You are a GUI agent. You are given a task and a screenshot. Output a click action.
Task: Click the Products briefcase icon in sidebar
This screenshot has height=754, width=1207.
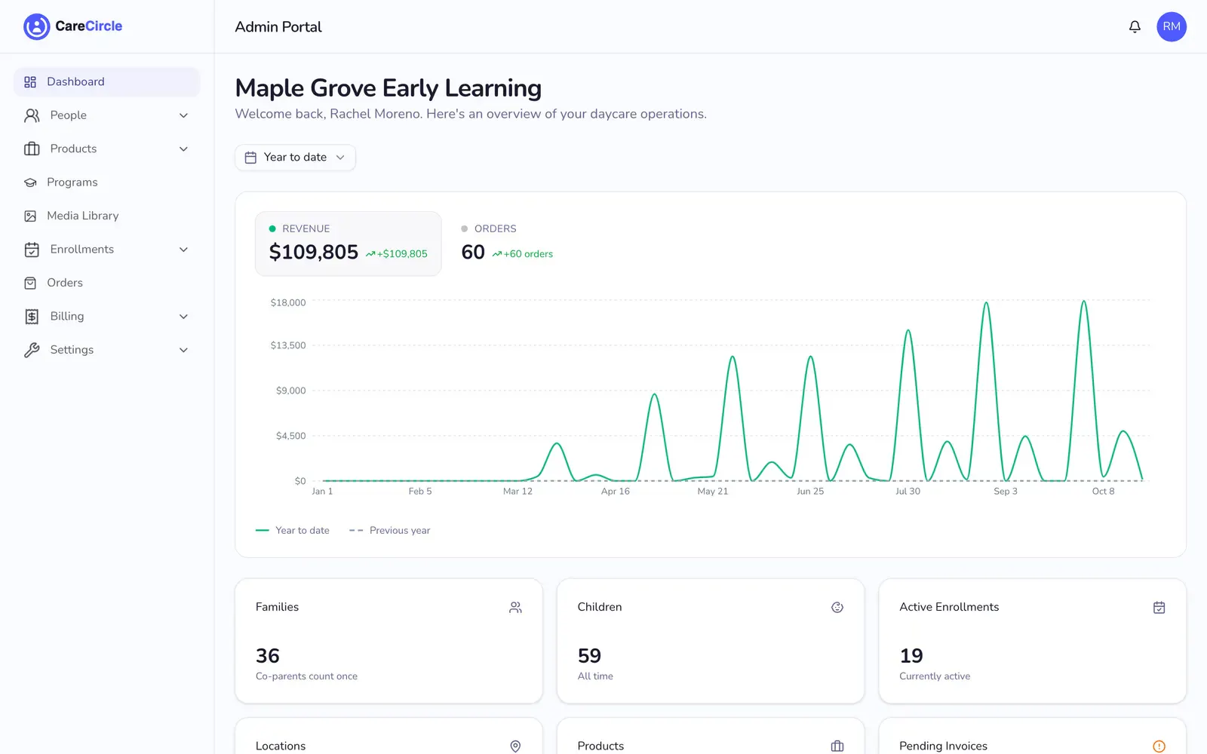(x=32, y=149)
